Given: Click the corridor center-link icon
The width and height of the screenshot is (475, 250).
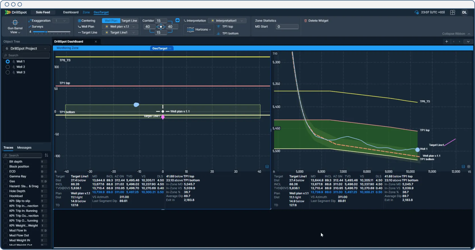Looking at the screenshot, I should 161,27.
